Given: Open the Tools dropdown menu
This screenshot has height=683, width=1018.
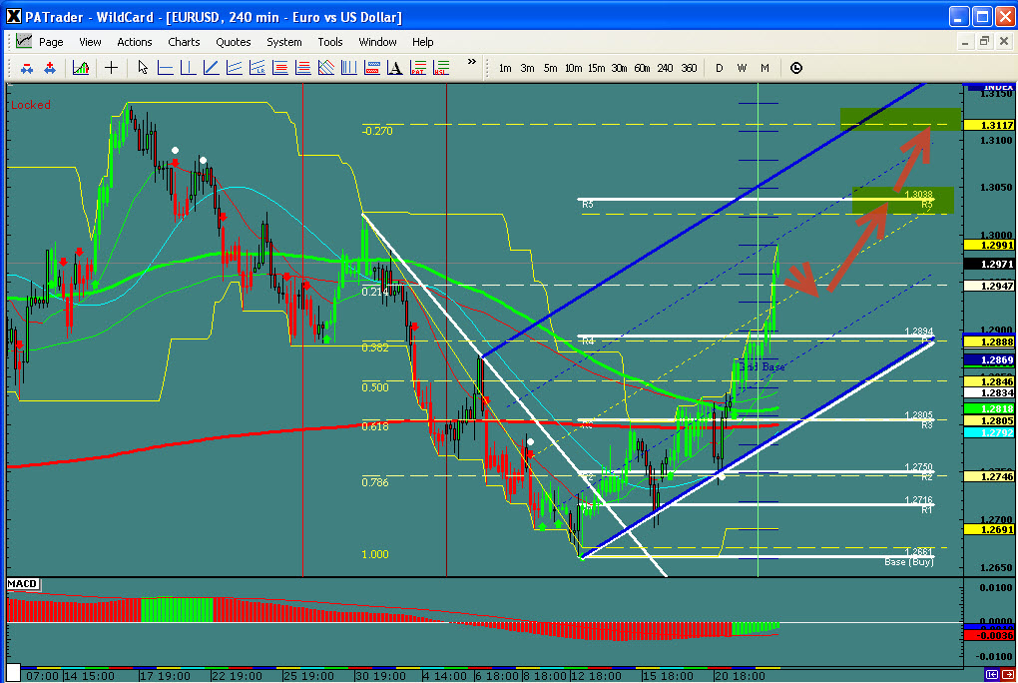Looking at the screenshot, I should pyautogui.click(x=330, y=42).
